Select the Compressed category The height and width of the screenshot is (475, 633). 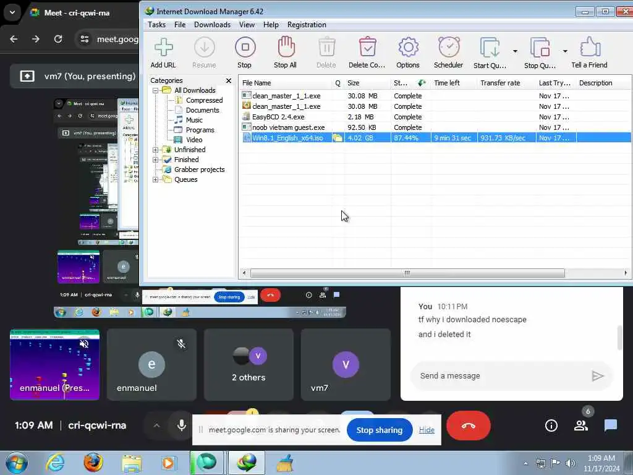point(204,100)
